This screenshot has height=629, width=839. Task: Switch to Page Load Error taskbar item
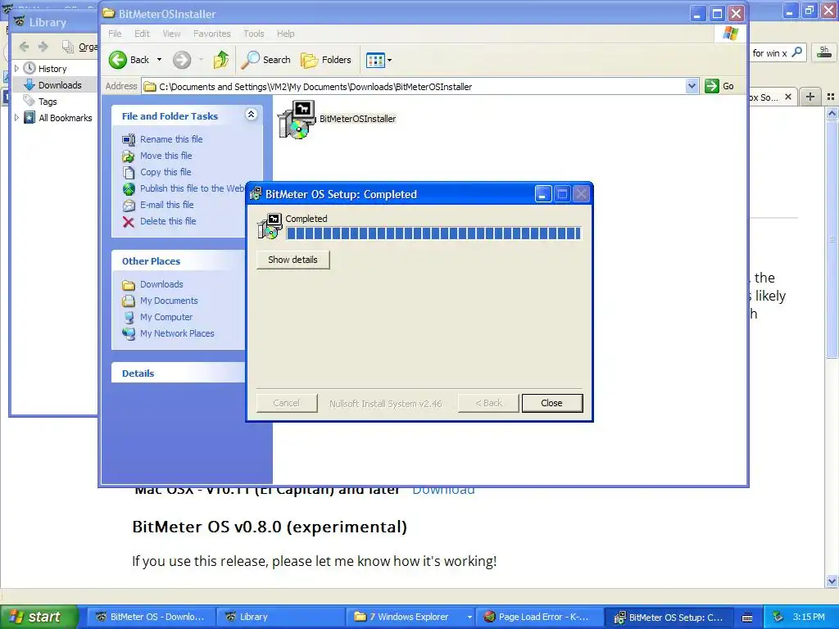[x=539, y=617]
